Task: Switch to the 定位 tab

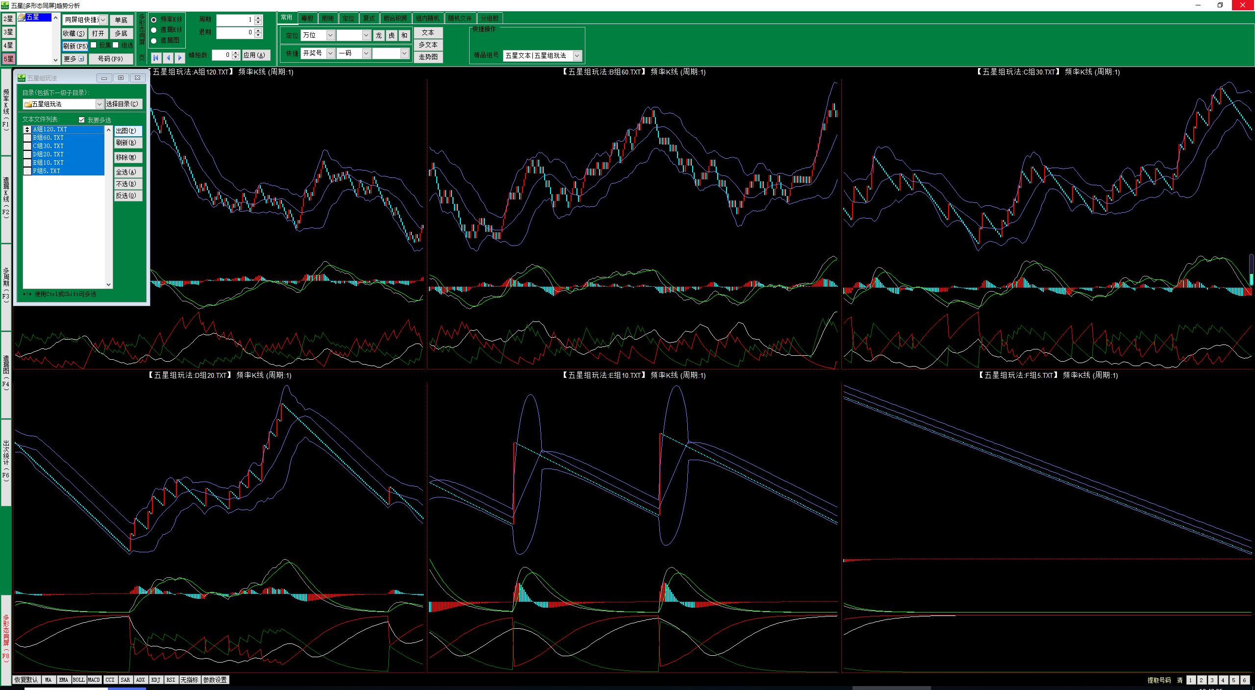Action: [x=349, y=18]
